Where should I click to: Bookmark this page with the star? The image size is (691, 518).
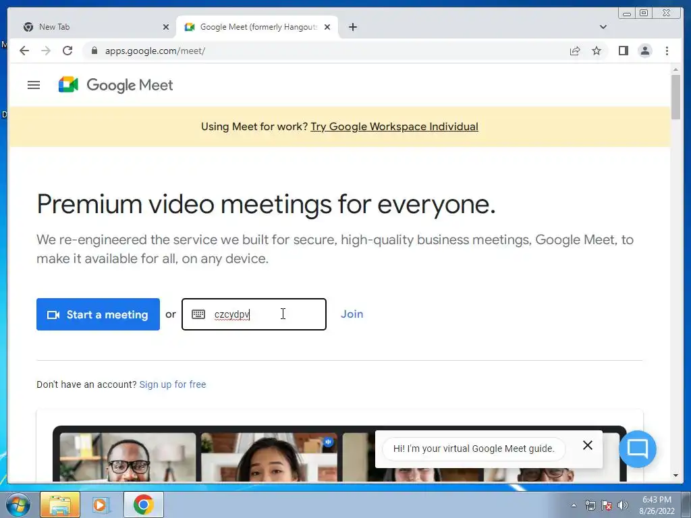pos(597,51)
